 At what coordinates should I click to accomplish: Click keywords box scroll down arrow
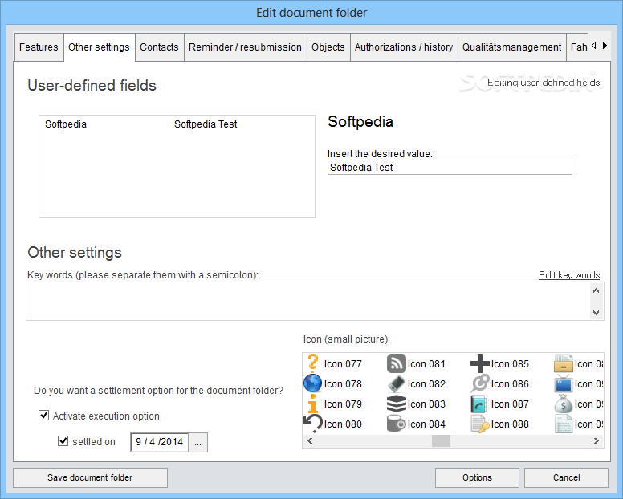tap(596, 312)
